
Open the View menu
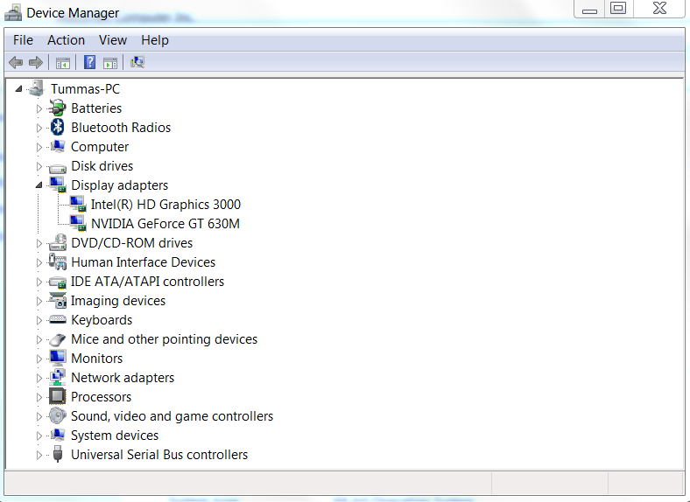click(113, 40)
